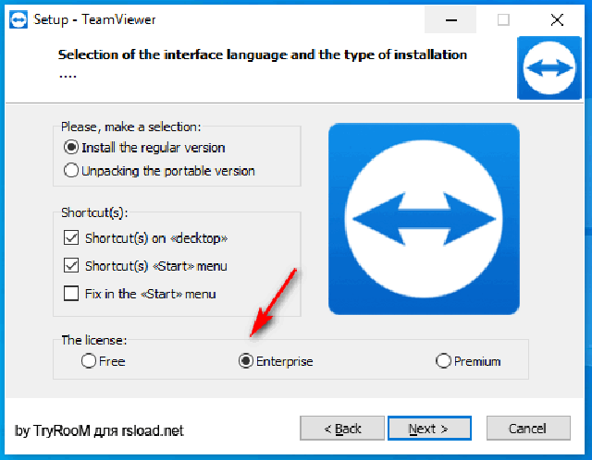Proceed with the Next > button
This screenshot has width=592, height=460.
(429, 429)
